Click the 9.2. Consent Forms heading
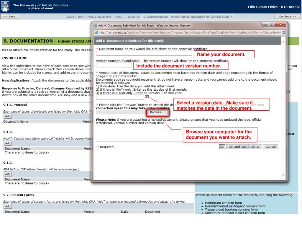Viewport: 302px width, 226px height. click(x=19, y=195)
